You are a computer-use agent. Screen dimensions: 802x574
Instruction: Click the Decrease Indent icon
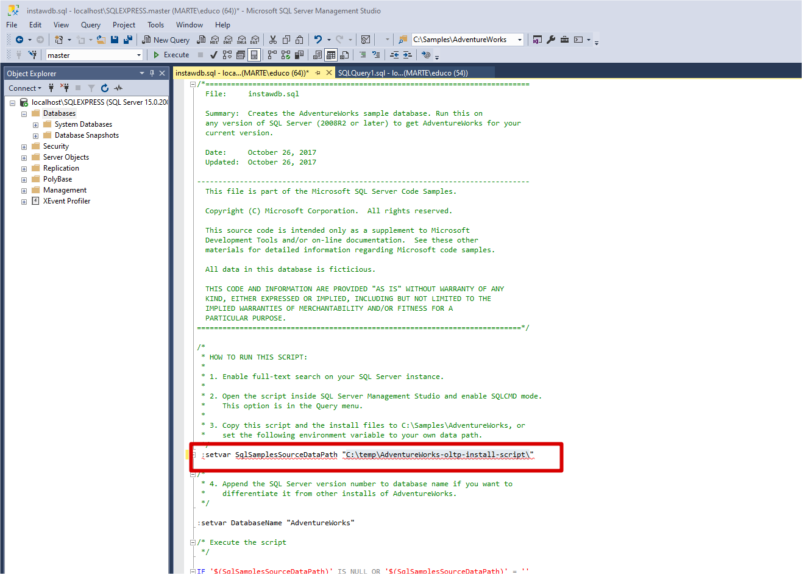(394, 55)
